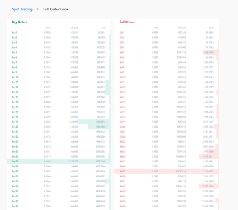Select the Sell35 row label

123,201
